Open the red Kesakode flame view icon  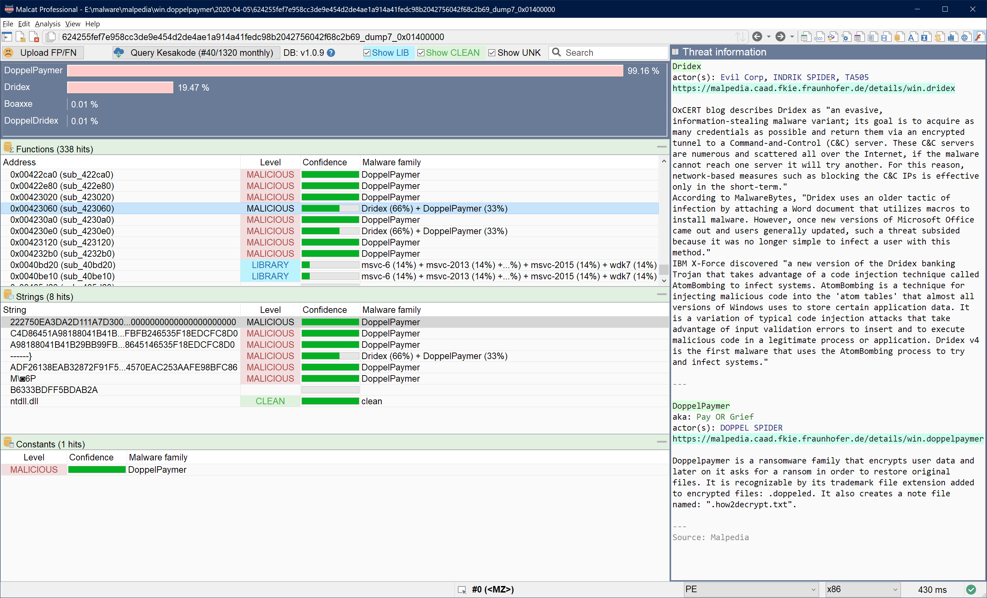pos(979,37)
